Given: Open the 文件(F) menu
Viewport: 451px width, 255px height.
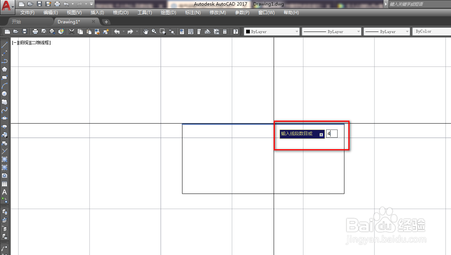Looking at the screenshot, I should pos(28,13).
